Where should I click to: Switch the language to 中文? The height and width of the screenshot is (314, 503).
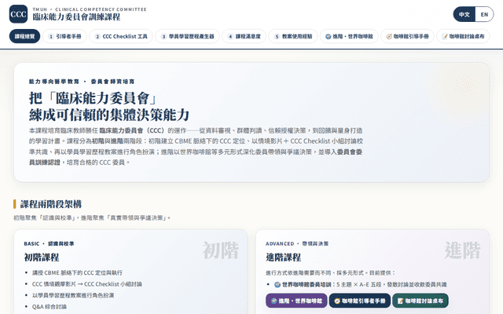tap(464, 14)
